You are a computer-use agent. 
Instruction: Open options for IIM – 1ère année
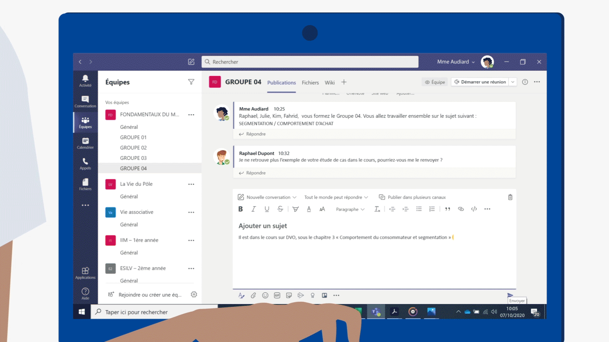coord(191,241)
